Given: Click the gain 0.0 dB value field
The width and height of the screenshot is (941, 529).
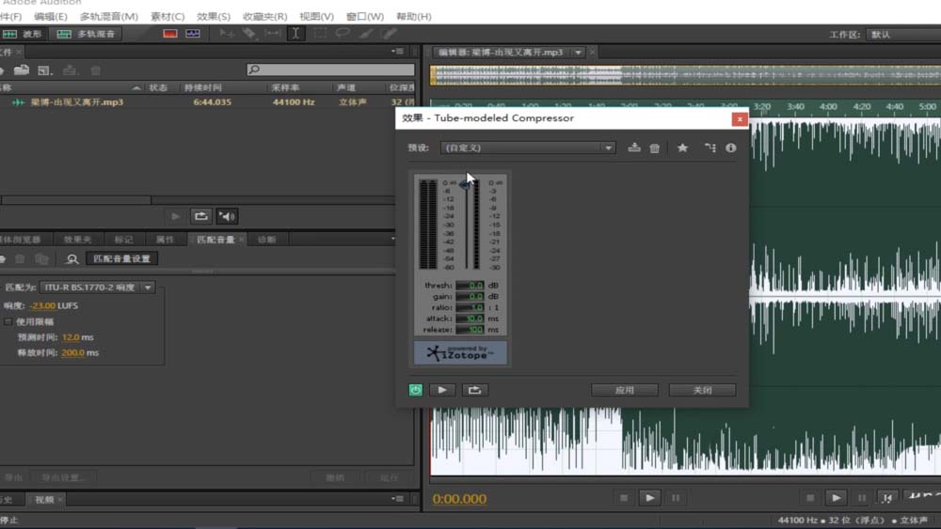Looking at the screenshot, I should (470, 297).
